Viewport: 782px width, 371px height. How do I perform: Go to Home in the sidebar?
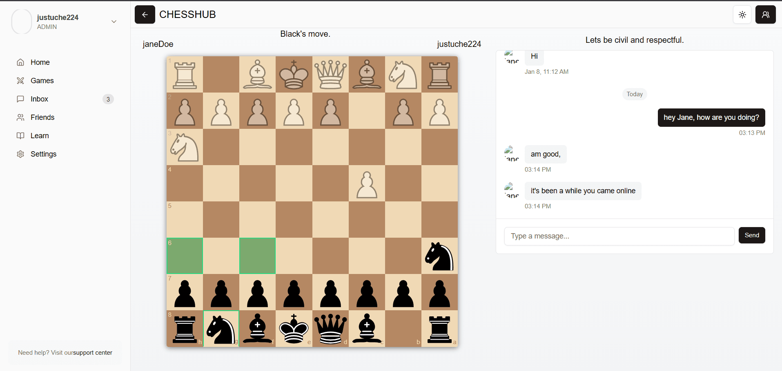tap(40, 62)
